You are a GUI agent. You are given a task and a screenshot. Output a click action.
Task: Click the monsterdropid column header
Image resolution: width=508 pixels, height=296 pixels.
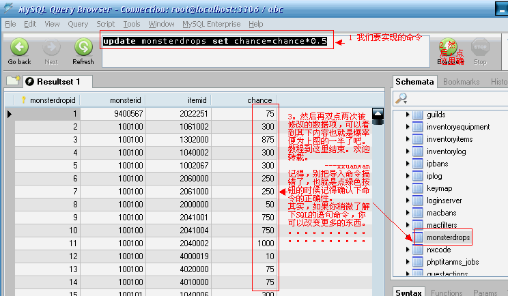(47, 100)
